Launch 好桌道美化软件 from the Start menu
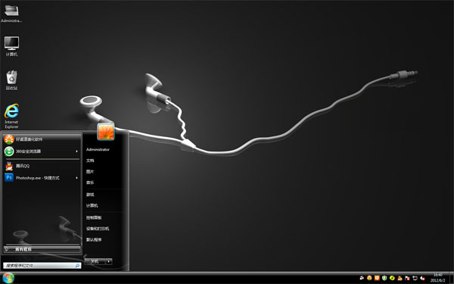The height and width of the screenshot is (284, 454). [42, 139]
